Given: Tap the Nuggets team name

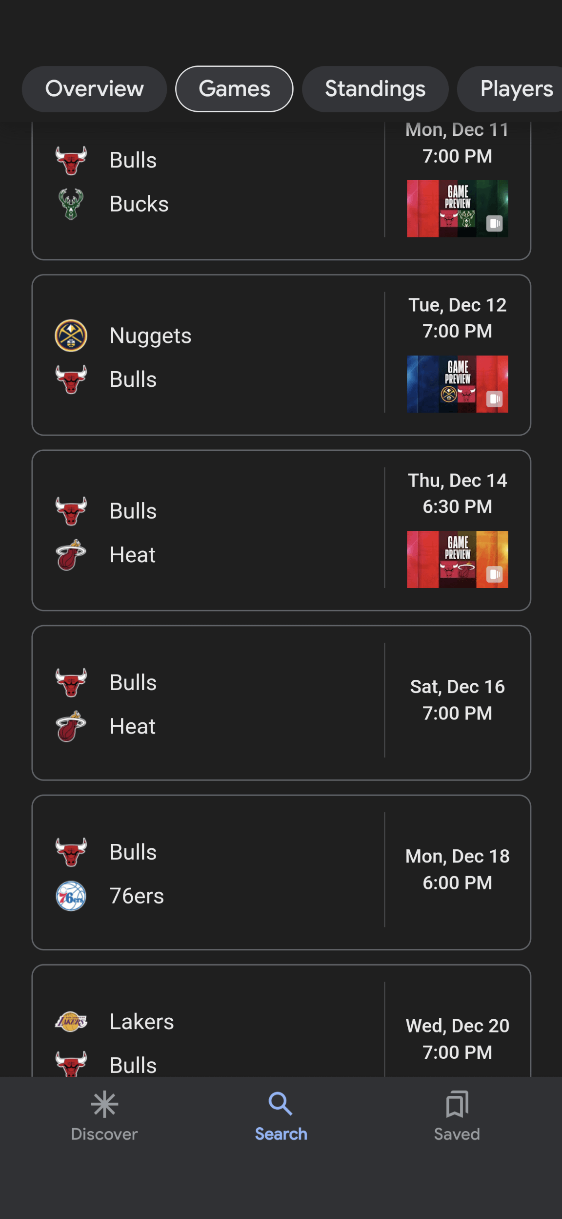Looking at the screenshot, I should (x=150, y=336).
